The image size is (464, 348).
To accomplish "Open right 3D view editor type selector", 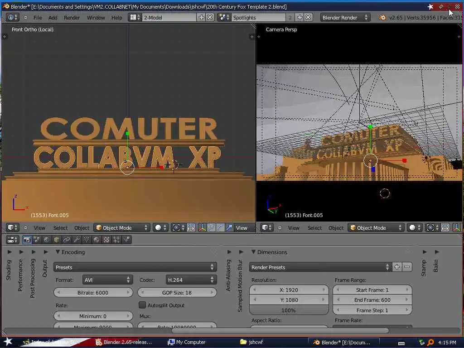I will pos(266,227).
